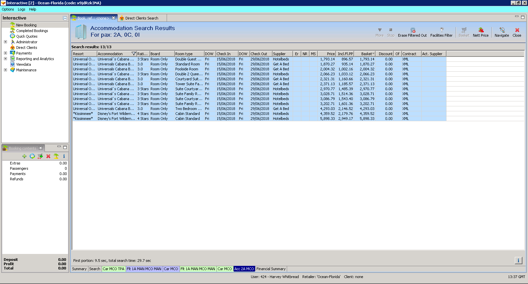
Task: Switch to the Direct Clients Search tab
Action: pos(142,18)
